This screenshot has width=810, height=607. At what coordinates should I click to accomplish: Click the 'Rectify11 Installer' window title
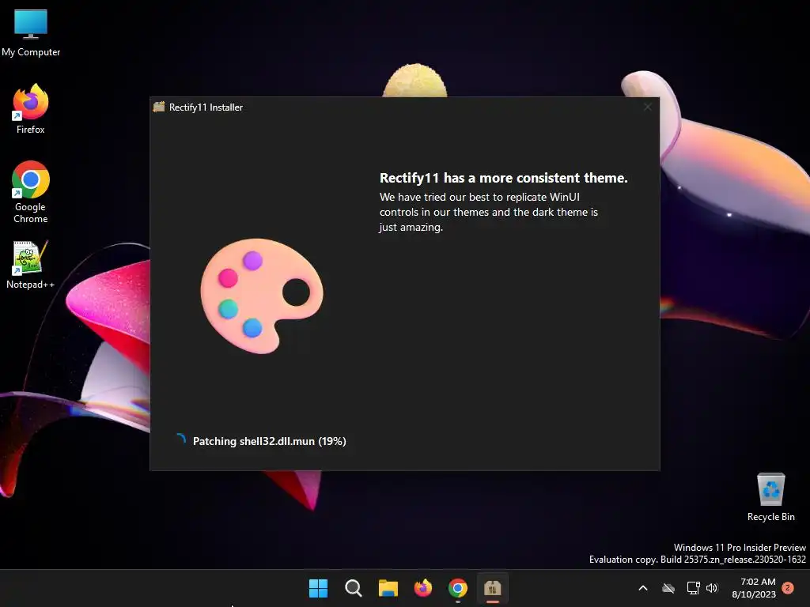point(206,107)
